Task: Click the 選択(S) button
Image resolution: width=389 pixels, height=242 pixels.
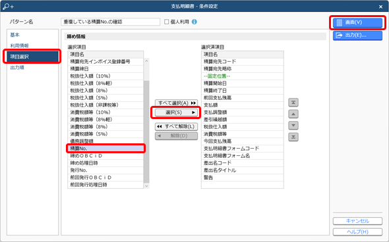Action: coord(177,112)
